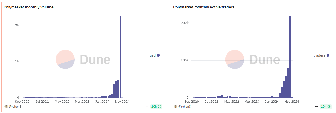Click the green check icon on the volume chart's 10h badge
Image resolution: width=336 pixels, height=113 pixels.
(160, 107)
